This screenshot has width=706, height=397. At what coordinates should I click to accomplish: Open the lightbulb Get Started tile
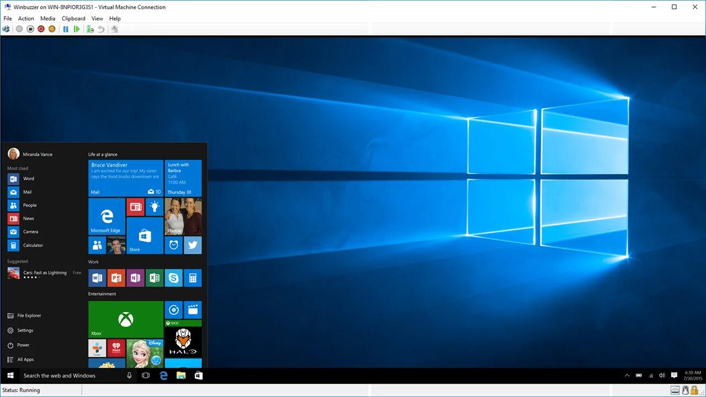coord(154,207)
